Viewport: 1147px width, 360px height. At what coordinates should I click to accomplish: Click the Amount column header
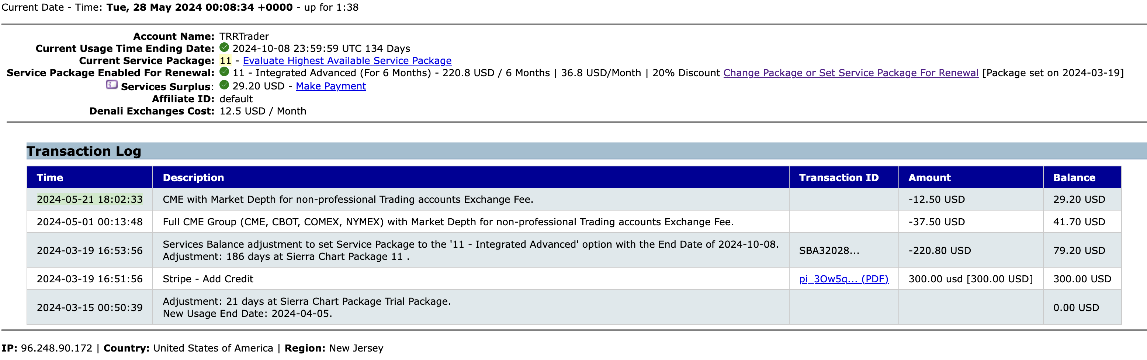coord(929,178)
